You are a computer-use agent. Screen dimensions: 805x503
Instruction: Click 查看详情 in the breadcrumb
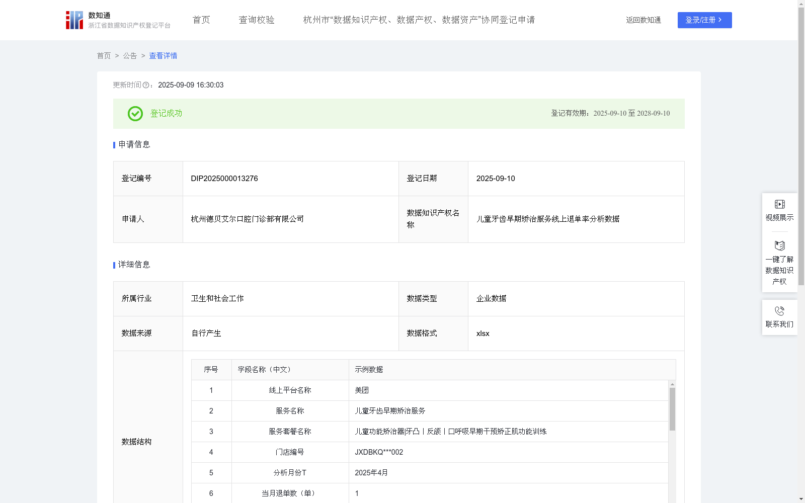coord(163,56)
